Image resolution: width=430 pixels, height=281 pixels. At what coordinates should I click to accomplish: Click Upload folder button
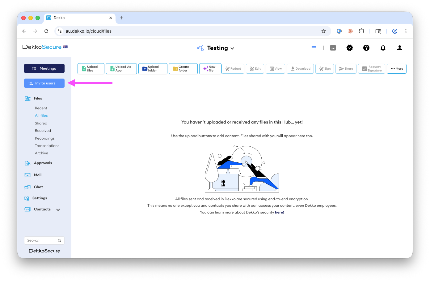(x=153, y=69)
